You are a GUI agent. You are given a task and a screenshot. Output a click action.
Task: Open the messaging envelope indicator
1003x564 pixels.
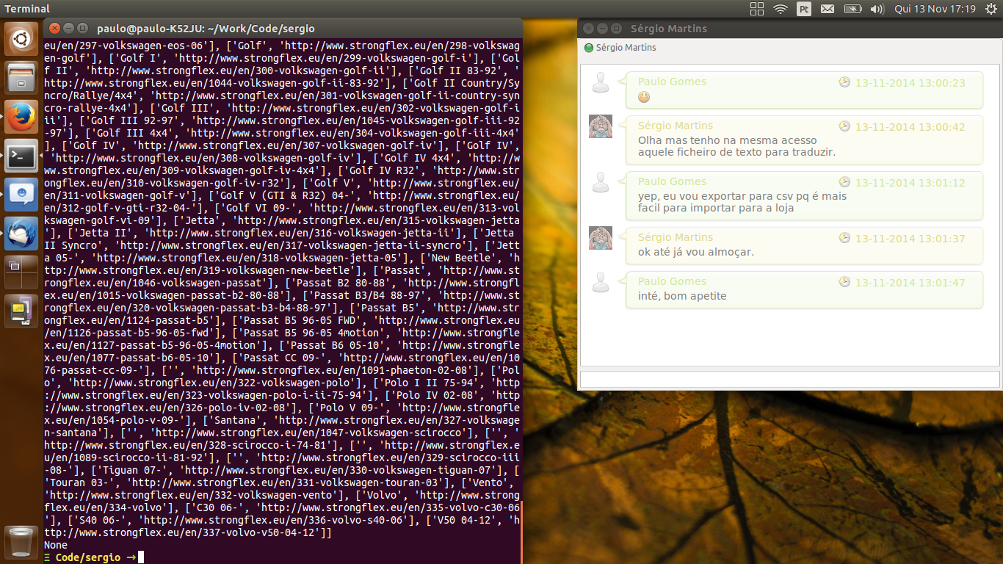828,9
